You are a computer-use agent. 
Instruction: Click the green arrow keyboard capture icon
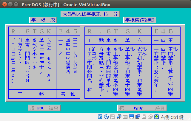tap(156, 117)
